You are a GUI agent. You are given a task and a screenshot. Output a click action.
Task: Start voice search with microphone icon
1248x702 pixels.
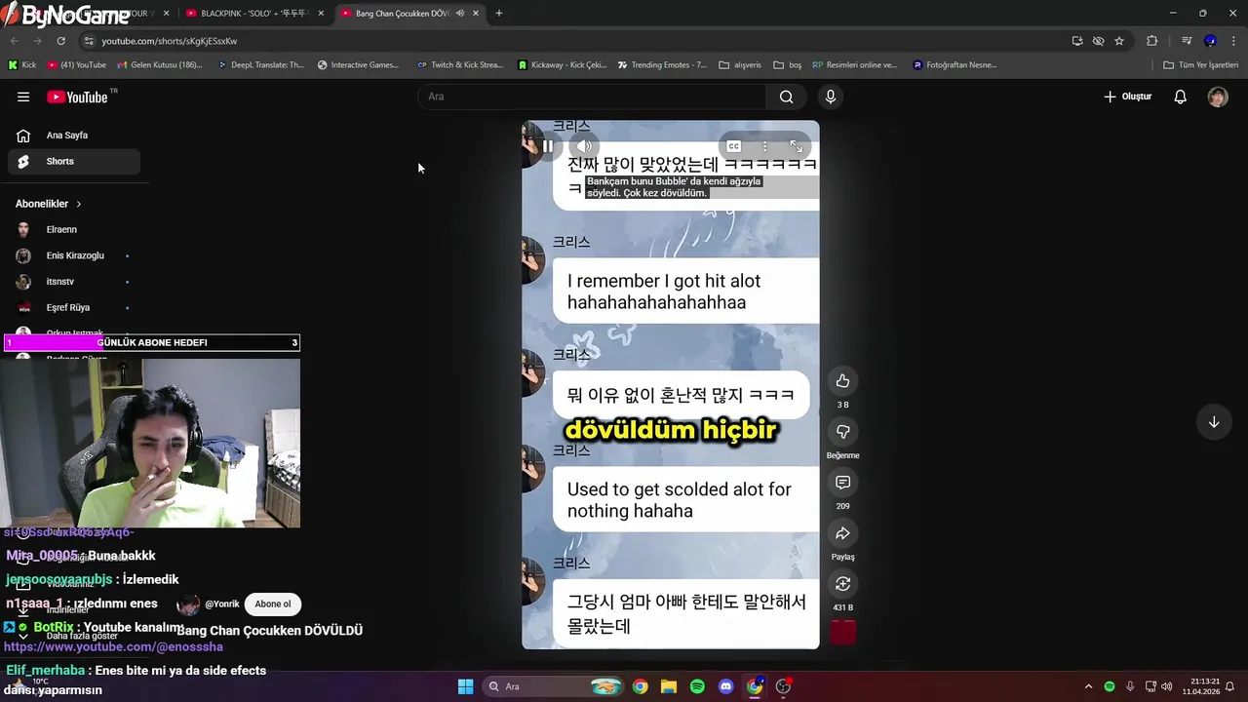(830, 97)
